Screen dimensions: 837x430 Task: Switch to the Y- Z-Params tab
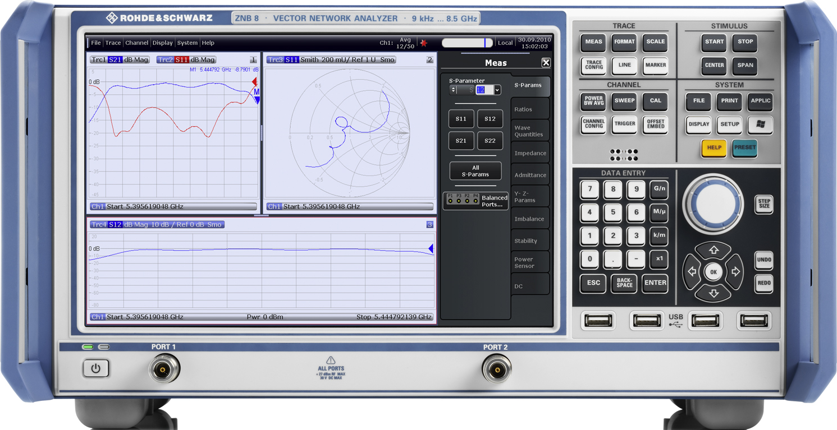tap(530, 197)
